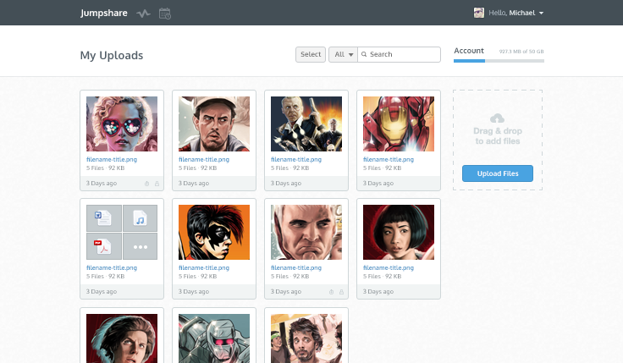This screenshot has width=623, height=363.
Task: Click the Jumpshare logo
Action: (x=104, y=13)
